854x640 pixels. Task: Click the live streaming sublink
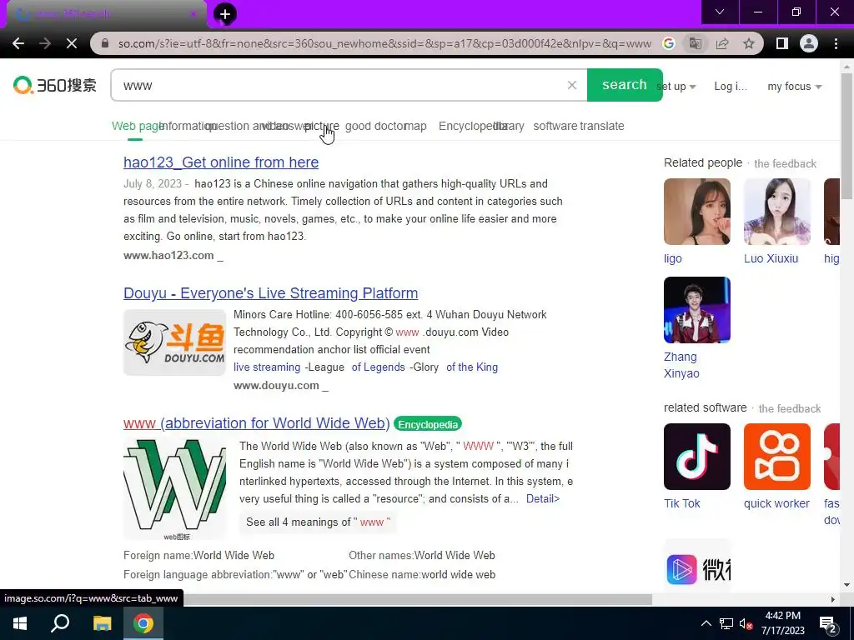point(267,367)
